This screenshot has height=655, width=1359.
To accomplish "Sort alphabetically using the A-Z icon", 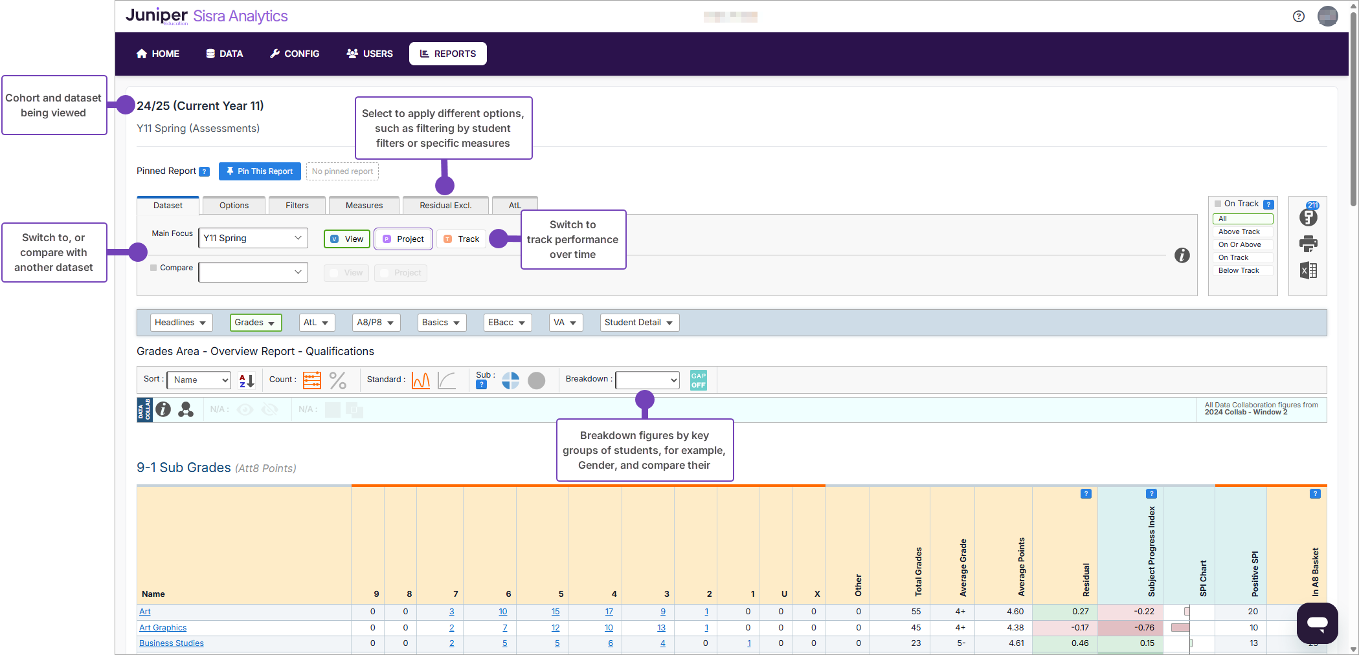I will click(245, 380).
